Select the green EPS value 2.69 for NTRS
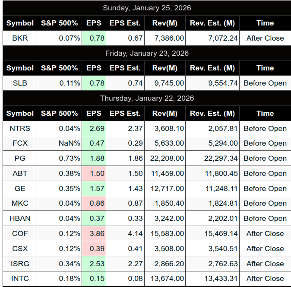This screenshot has height=287, width=291. [94, 128]
